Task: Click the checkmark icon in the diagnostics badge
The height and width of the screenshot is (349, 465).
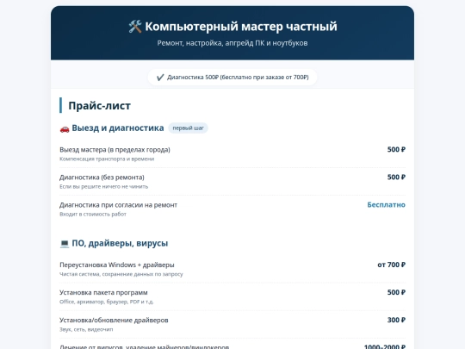Action: pos(160,78)
